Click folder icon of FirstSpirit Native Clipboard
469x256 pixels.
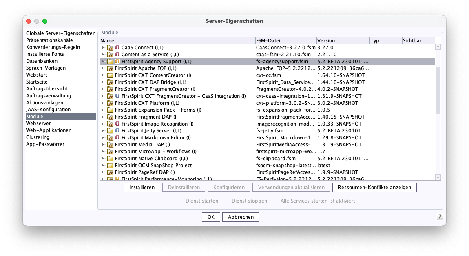pyautogui.click(x=110, y=158)
